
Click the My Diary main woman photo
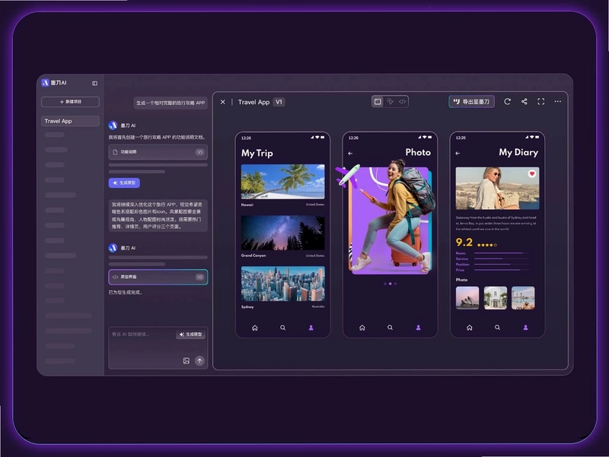[x=497, y=188]
